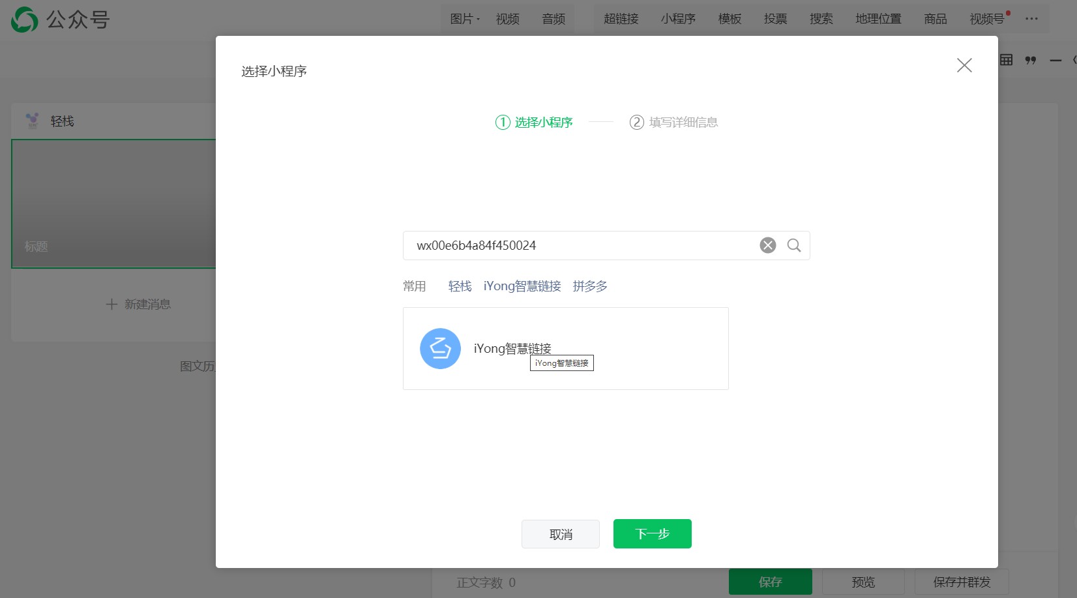Click step 1 选择小程序
The height and width of the screenshot is (598, 1077).
tap(534, 122)
